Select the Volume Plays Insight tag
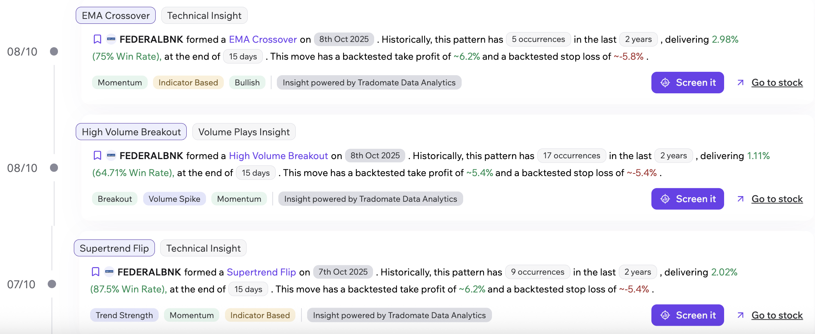 pos(244,132)
